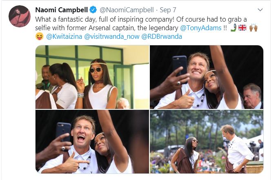
Task: Expand the tweet options chevron
Action: pyautogui.click(x=260, y=9)
